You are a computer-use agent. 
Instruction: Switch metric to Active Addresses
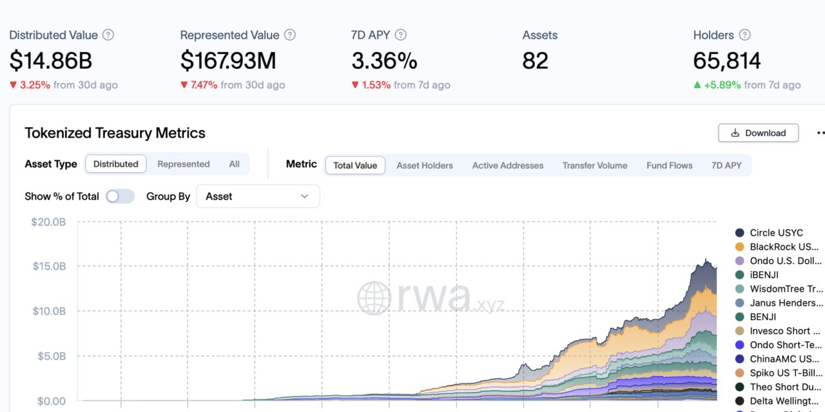tap(508, 165)
